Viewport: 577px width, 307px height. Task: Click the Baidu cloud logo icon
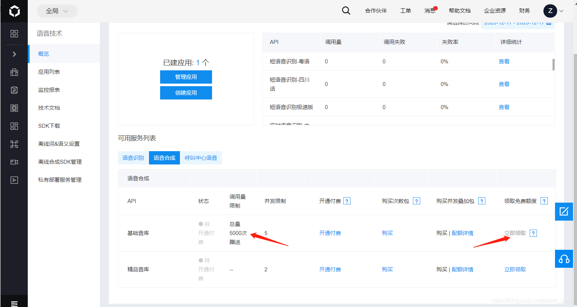pos(14,11)
